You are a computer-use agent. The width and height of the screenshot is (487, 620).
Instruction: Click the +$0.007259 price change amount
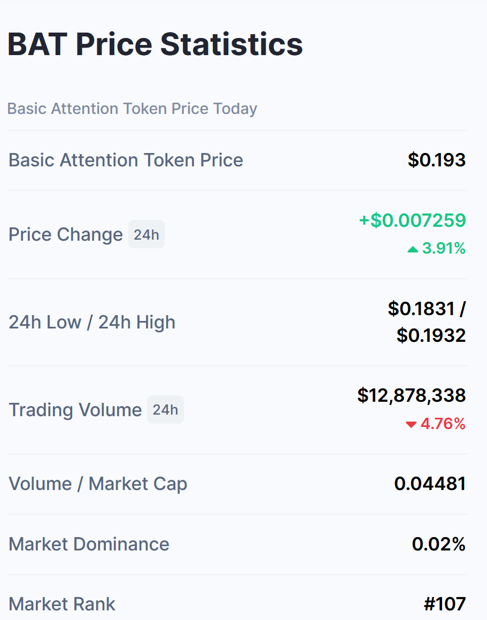[412, 220]
